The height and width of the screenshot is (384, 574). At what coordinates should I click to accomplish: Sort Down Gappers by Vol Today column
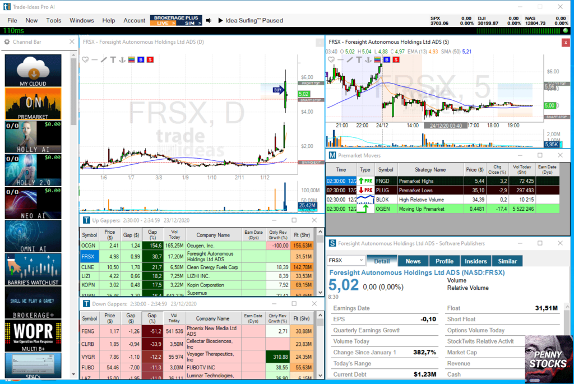pyautogui.click(x=174, y=318)
